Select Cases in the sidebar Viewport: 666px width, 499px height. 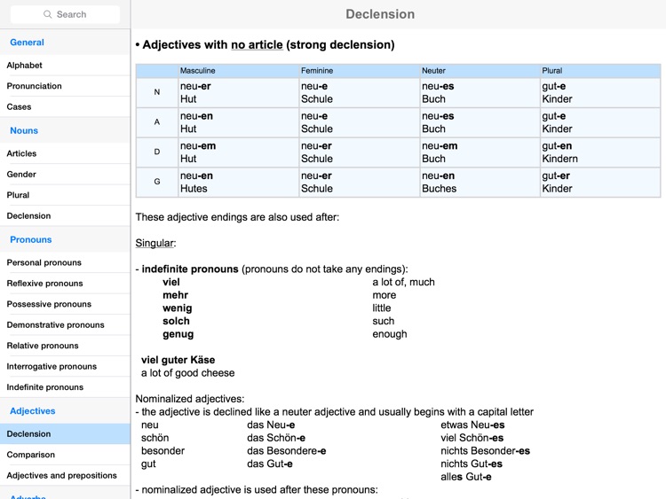pos(65,107)
